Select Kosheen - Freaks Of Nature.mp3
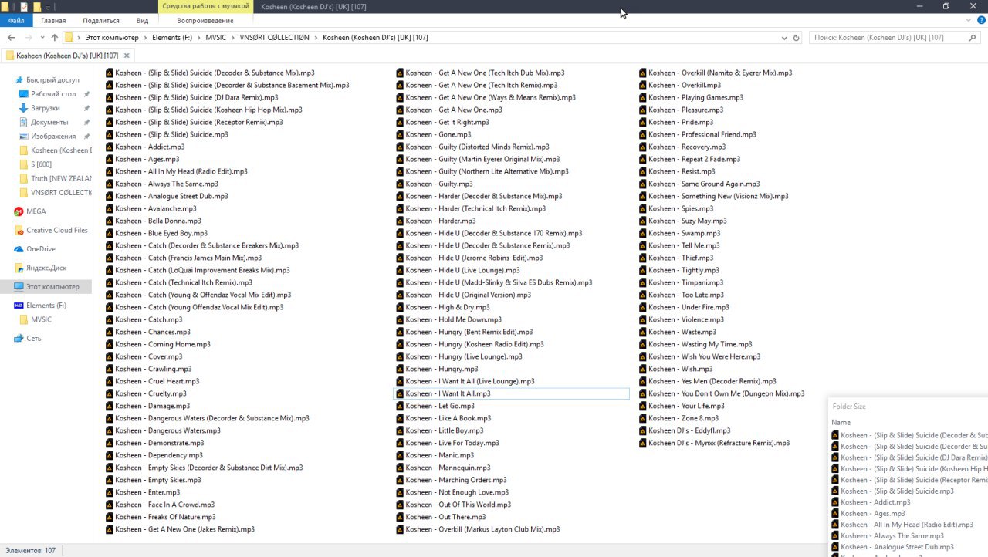 click(161, 517)
